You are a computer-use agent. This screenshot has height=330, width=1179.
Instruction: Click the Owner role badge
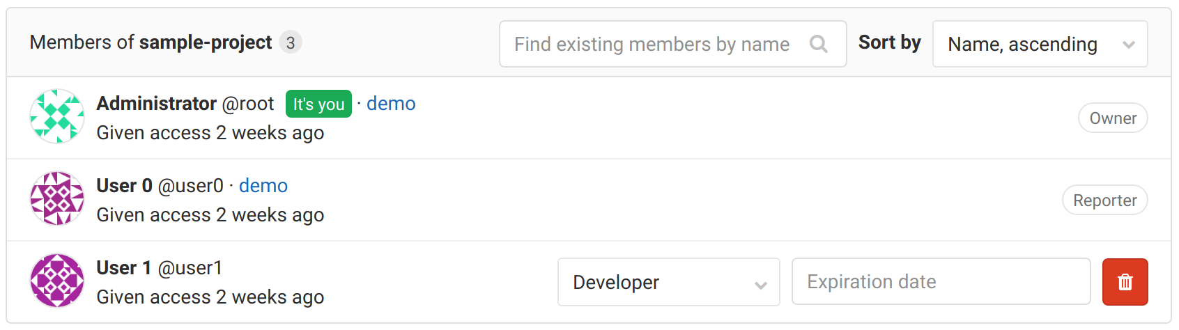(1113, 118)
